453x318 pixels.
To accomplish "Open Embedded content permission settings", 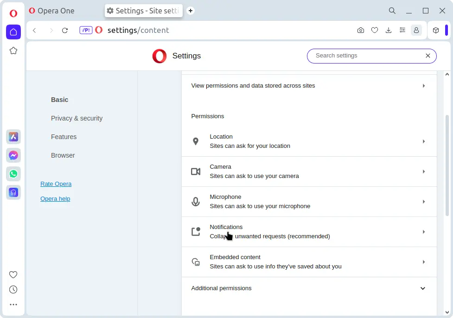I will tap(309, 262).
